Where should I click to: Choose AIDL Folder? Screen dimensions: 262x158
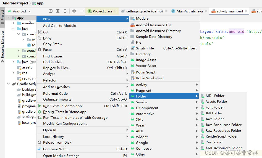coord(223,96)
